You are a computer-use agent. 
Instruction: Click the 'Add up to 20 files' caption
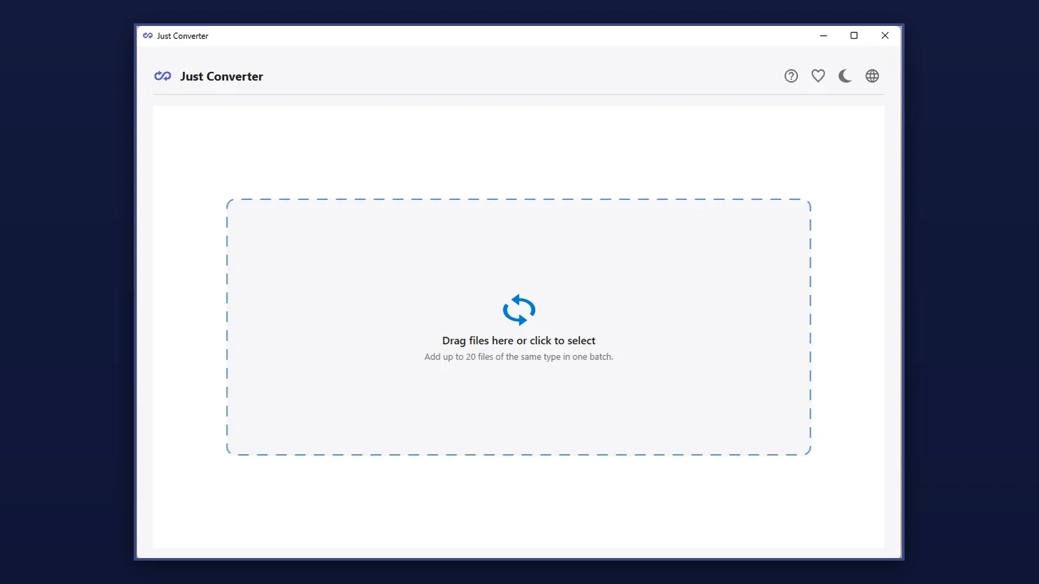point(518,356)
